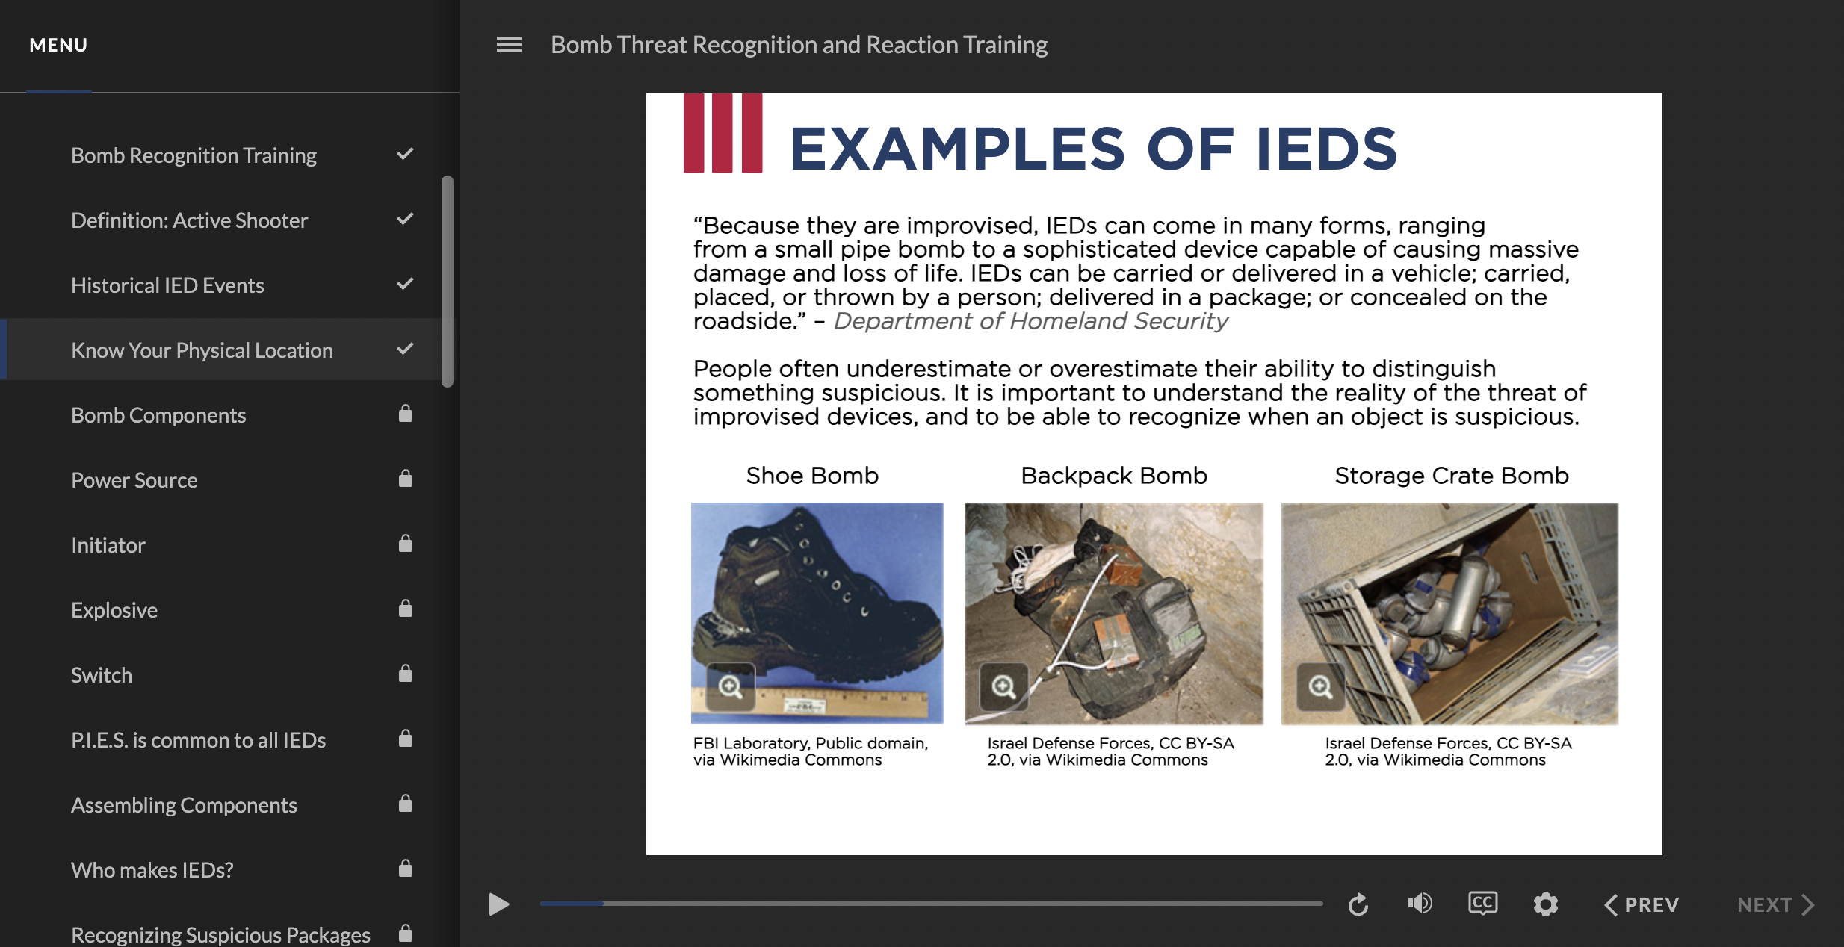1844x947 pixels.
Task: Select Definition: Active Shooter item
Action: pos(189,220)
